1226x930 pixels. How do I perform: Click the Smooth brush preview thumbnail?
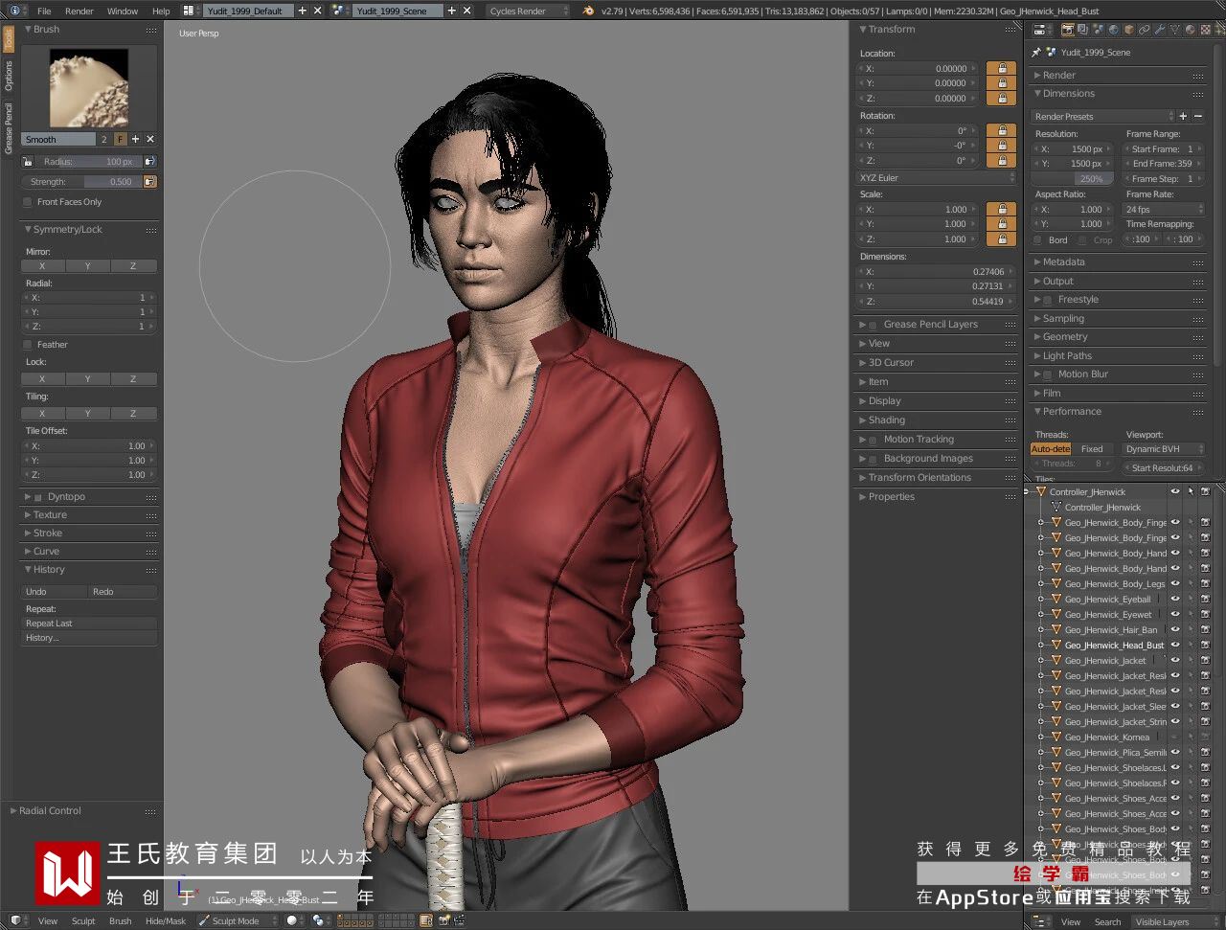89,88
